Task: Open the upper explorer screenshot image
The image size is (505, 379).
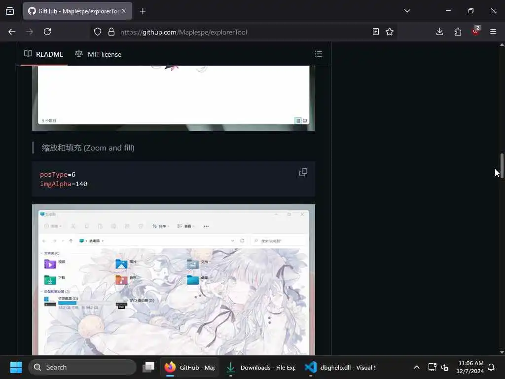Action: [174, 98]
